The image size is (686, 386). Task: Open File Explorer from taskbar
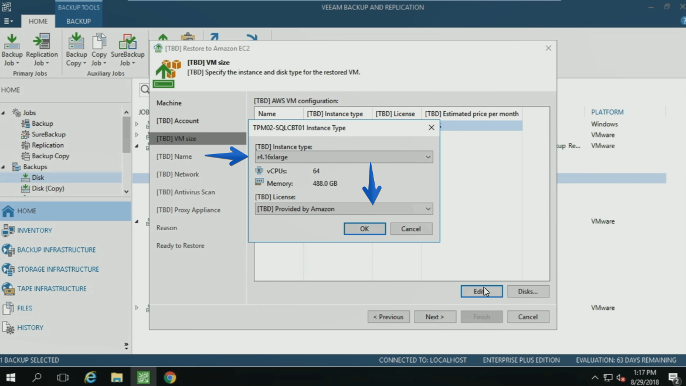[x=117, y=377]
